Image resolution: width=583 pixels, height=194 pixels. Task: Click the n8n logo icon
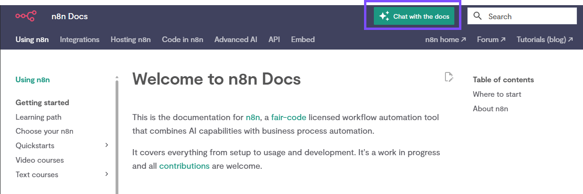pos(25,16)
